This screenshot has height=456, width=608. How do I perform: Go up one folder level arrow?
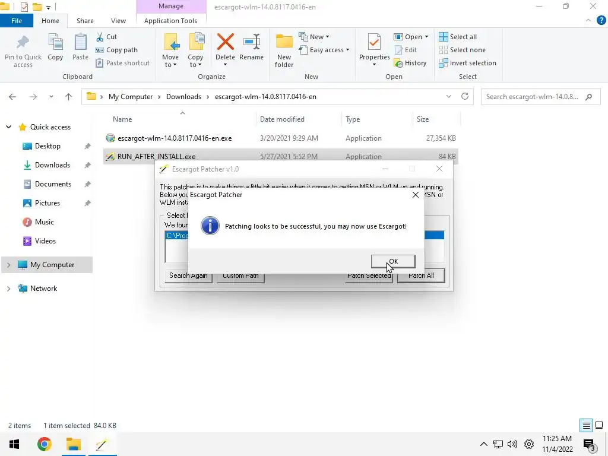[x=69, y=97]
